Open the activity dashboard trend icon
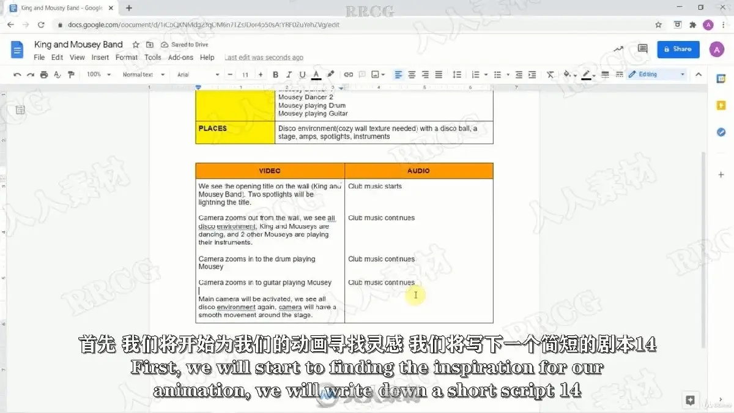 (619, 49)
